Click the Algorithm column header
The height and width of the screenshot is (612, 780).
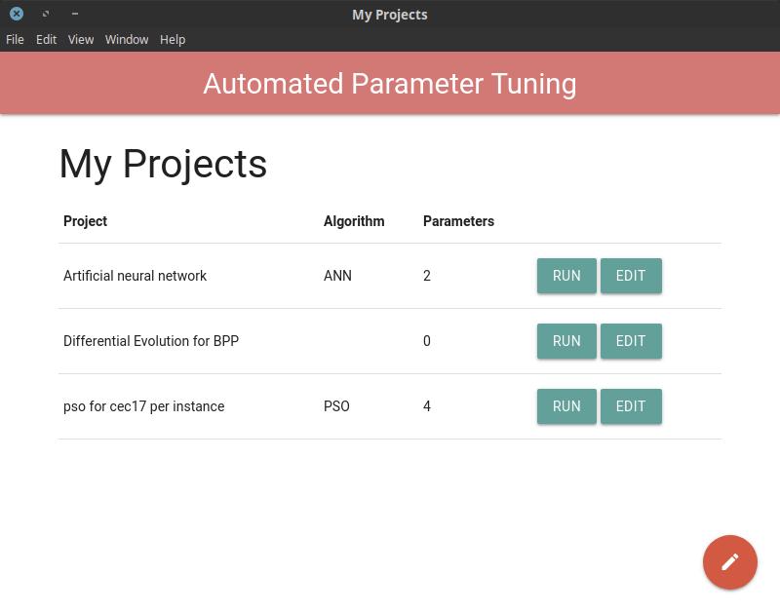[x=354, y=221]
